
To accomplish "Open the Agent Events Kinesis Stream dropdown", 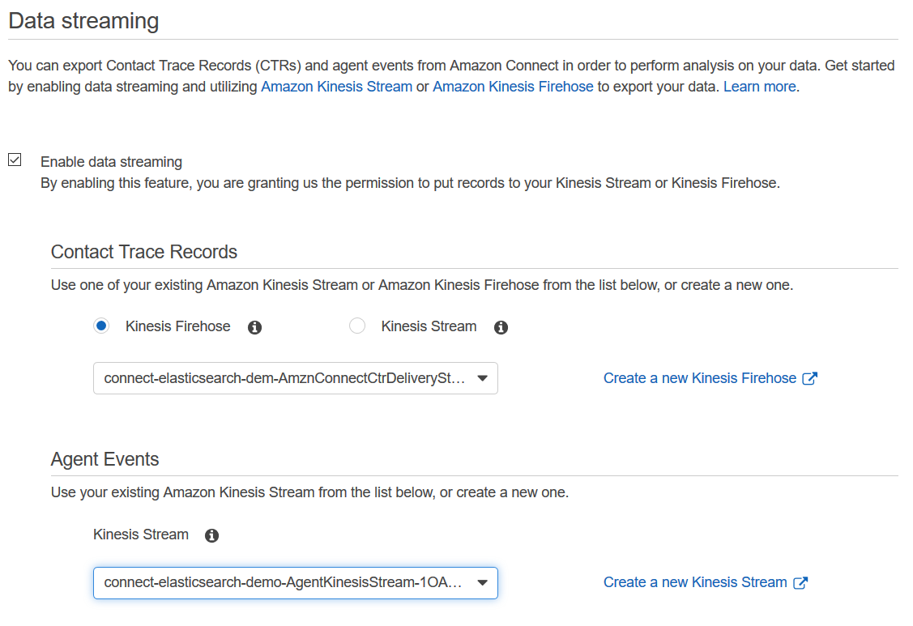I will pyautogui.click(x=295, y=582).
